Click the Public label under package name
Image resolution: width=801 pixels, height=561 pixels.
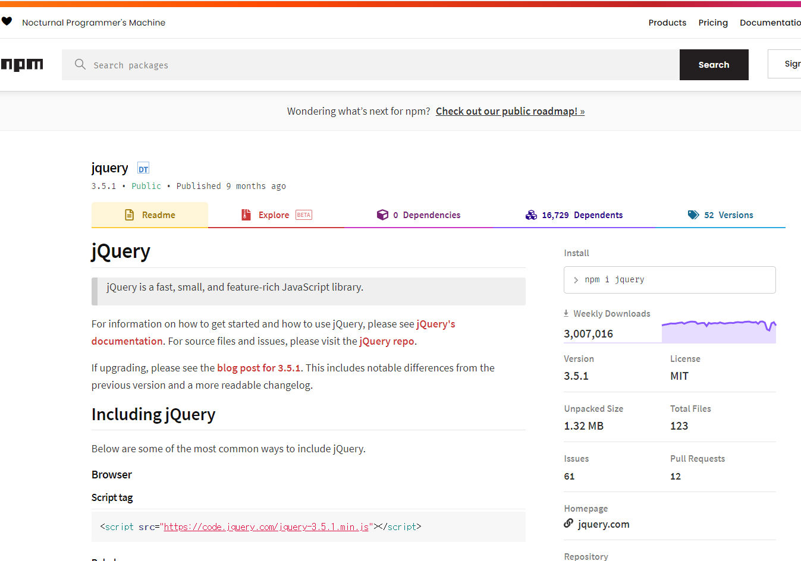(146, 186)
